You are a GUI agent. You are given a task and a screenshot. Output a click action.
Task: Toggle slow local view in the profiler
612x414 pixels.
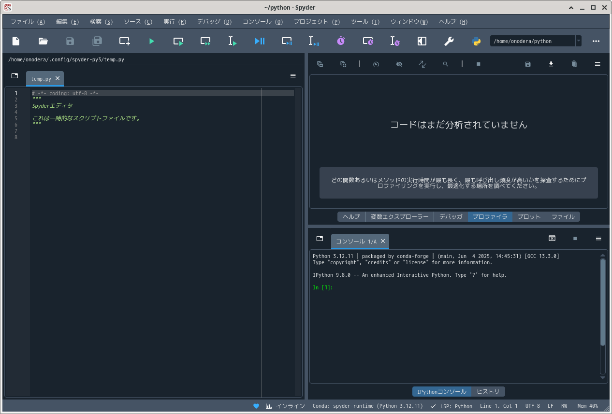click(376, 64)
